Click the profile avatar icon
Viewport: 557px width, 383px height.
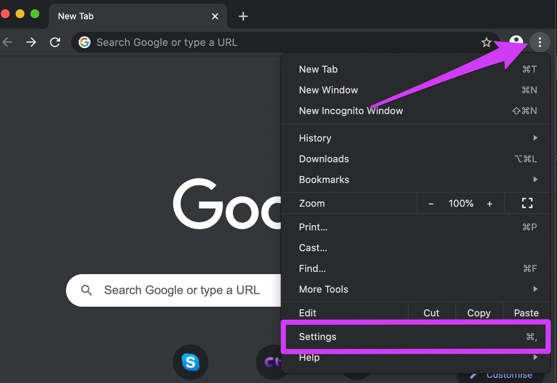tap(516, 42)
